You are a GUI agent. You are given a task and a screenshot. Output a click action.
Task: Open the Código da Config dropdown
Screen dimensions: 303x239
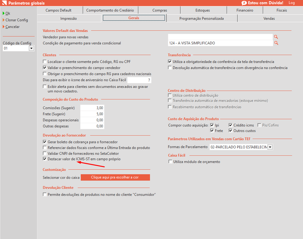coord(31,48)
